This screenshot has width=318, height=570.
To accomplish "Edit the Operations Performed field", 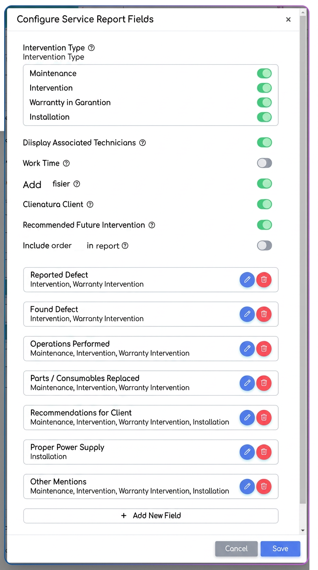I will click(247, 348).
